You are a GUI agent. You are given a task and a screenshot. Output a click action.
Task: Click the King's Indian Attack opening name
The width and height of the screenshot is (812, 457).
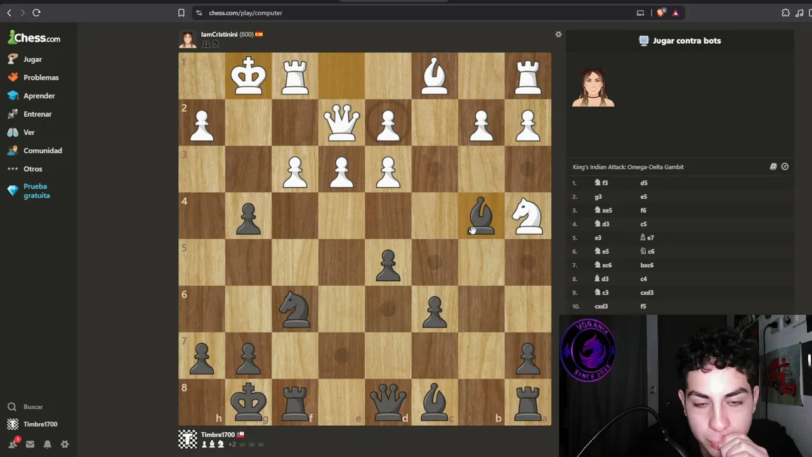[628, 167]
